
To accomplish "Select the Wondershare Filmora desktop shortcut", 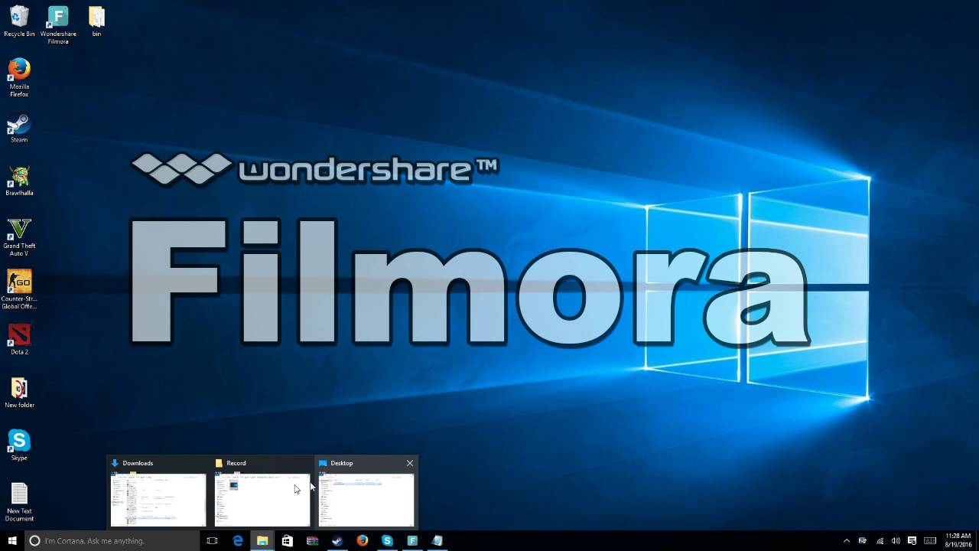I will click(58, 25).
